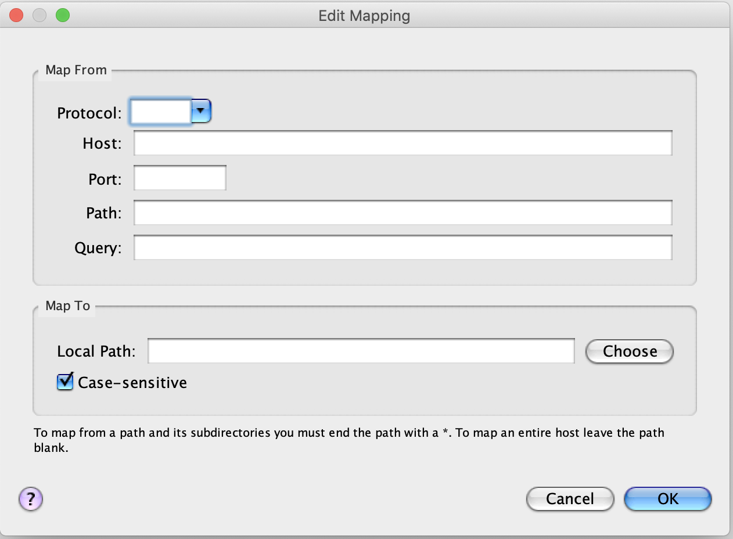Click the Edit Mapping title bar
Screen dimensions: 733x539
pyautogui.click(x=364, y=16)
